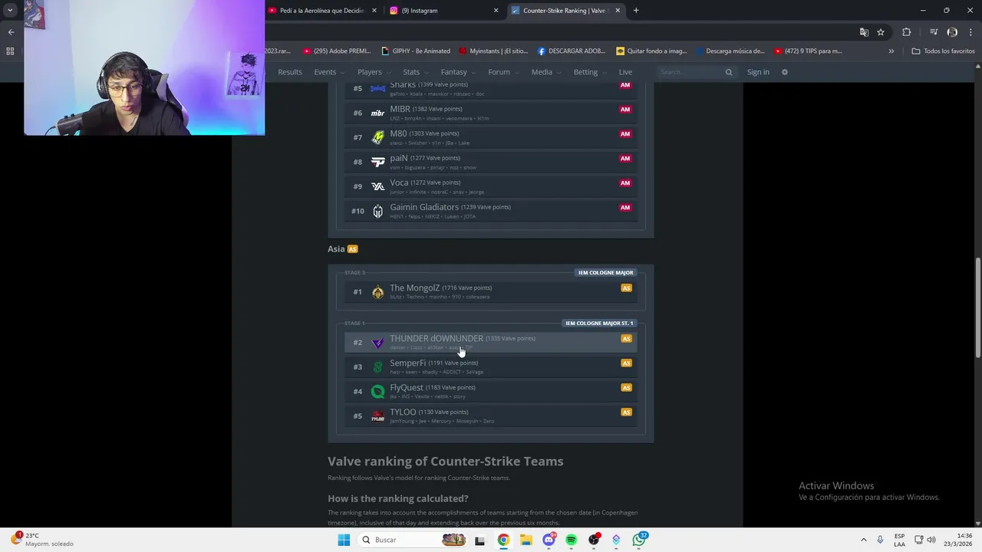Expand the Fantasy dropdown menu

(458, 72)
